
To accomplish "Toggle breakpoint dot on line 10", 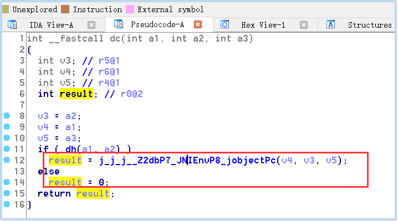I will coord(7,138).
